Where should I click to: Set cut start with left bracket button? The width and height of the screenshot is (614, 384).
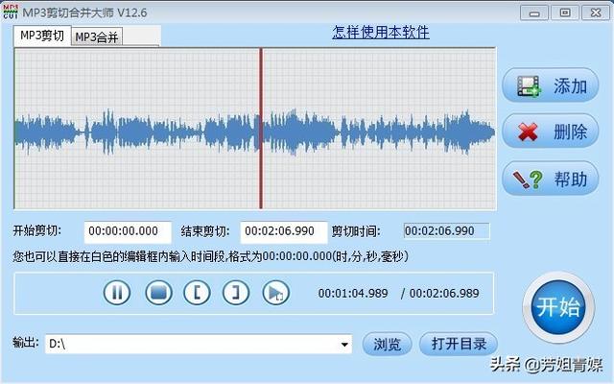click(197, 292)
